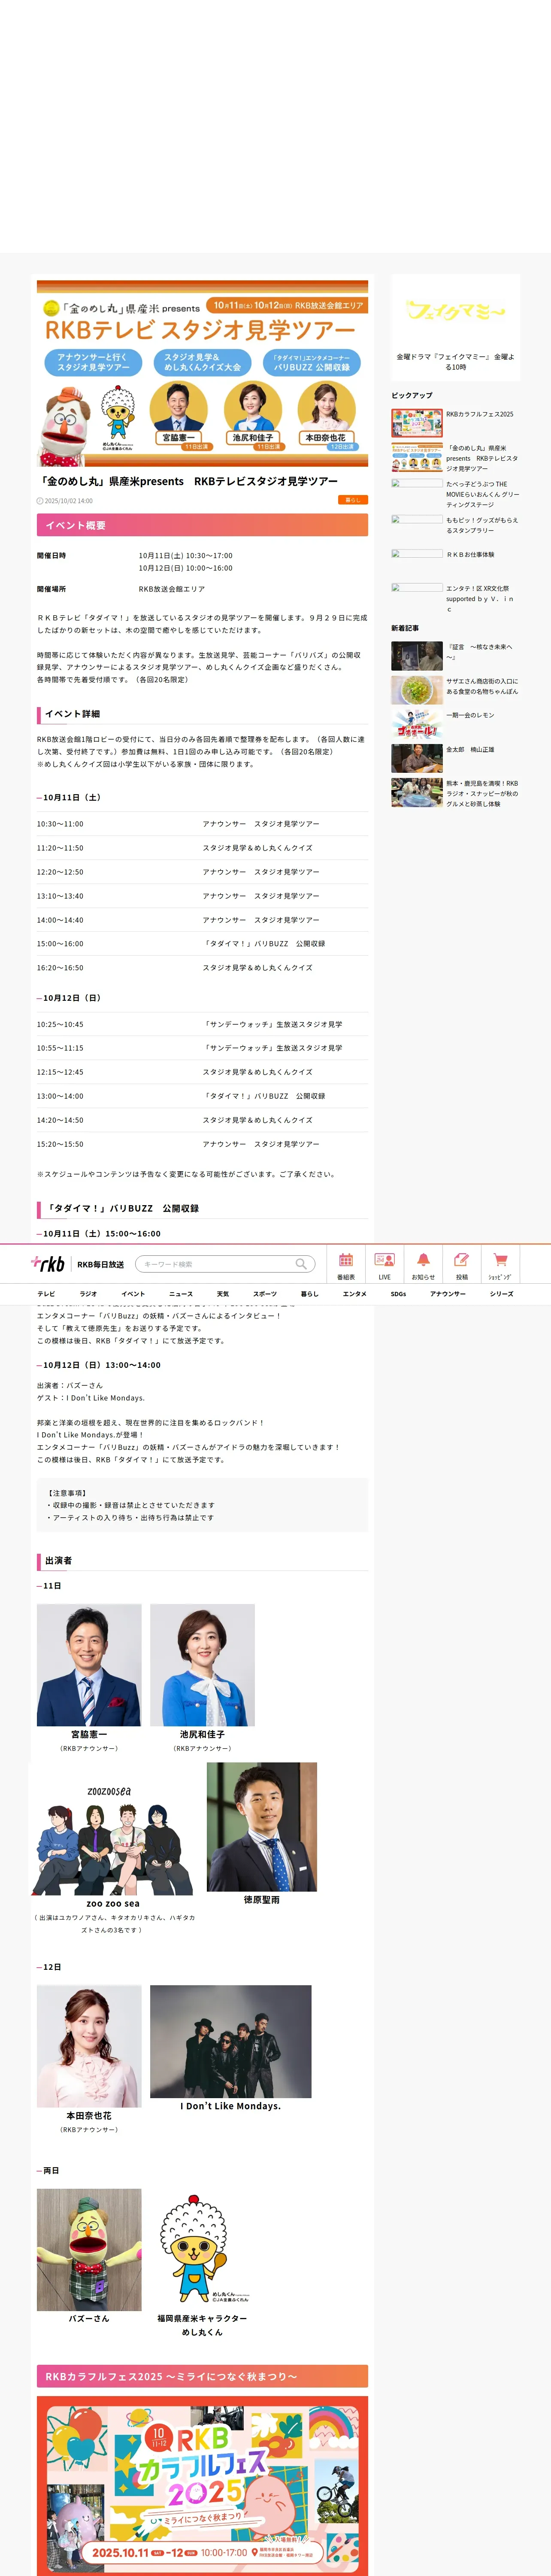Click the 徳原聖雨 portrait photo
The width and height of the screenshot is (551, 2576).
tap(262, 1827)
